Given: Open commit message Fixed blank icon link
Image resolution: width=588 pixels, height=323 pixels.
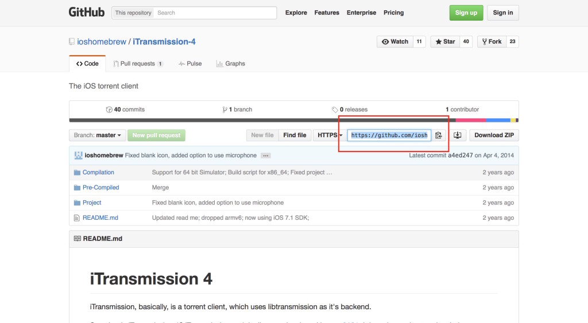Looking at the screenshot, I should pos(191,155).
